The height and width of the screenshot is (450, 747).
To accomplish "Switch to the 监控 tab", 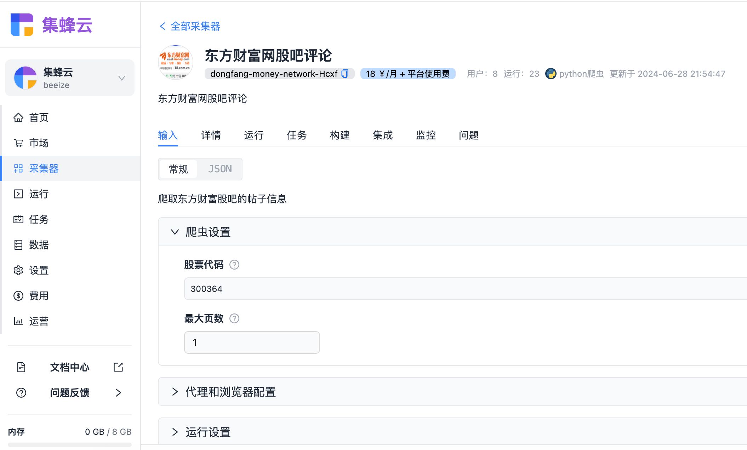I will [426, 135].
